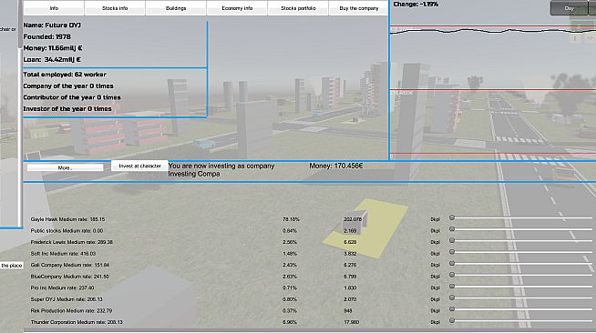This screenshot has height=333, width=596.
Task: Click the Gayle Hawk share slider handle
Action: (x=452, y=217)
